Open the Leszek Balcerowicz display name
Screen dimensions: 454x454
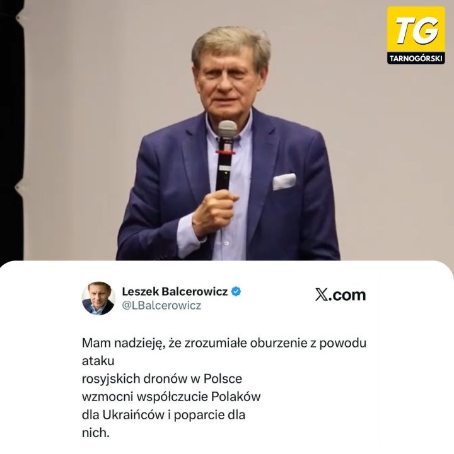pos(175,291)
